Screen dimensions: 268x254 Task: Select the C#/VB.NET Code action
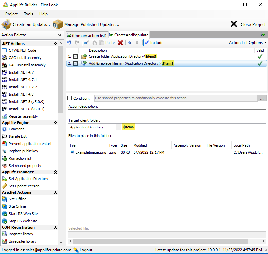(x=22, y=50)
